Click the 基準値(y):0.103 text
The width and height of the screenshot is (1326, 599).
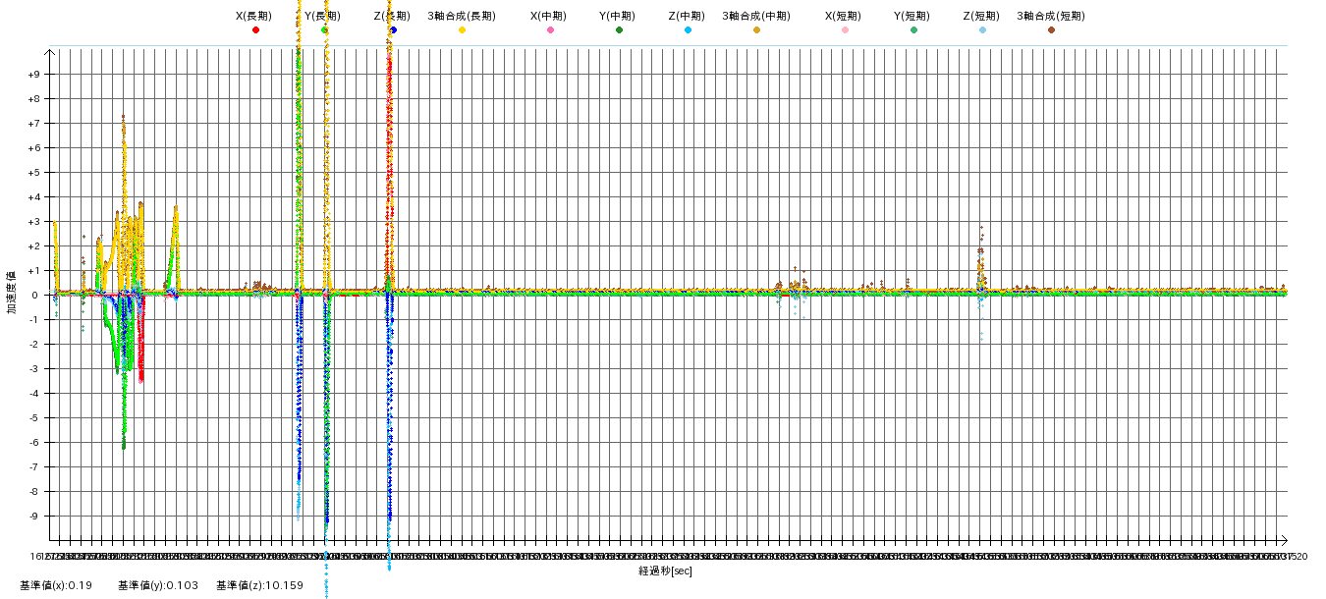(158, 585)
